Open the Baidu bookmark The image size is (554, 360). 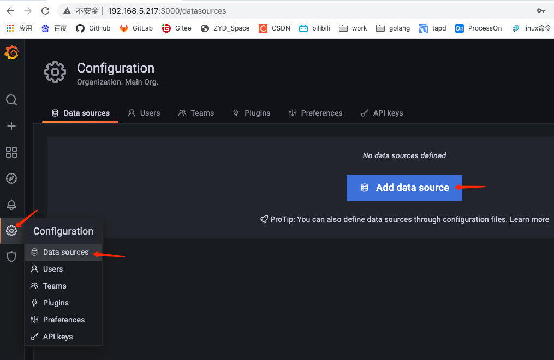[x=54, y=28]
